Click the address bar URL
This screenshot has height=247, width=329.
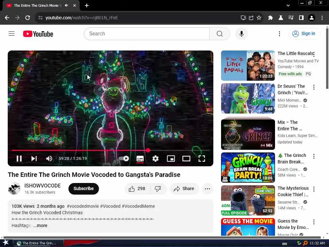click(82, 18)
